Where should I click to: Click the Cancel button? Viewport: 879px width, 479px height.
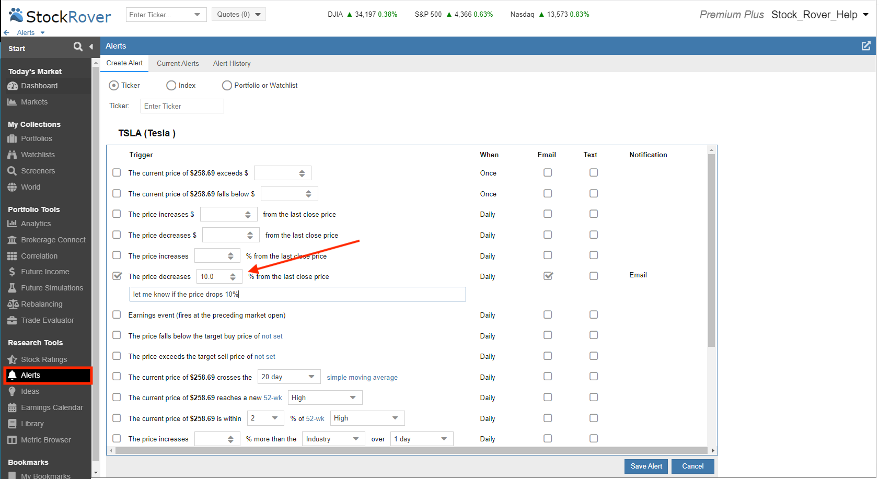(693, 466)
